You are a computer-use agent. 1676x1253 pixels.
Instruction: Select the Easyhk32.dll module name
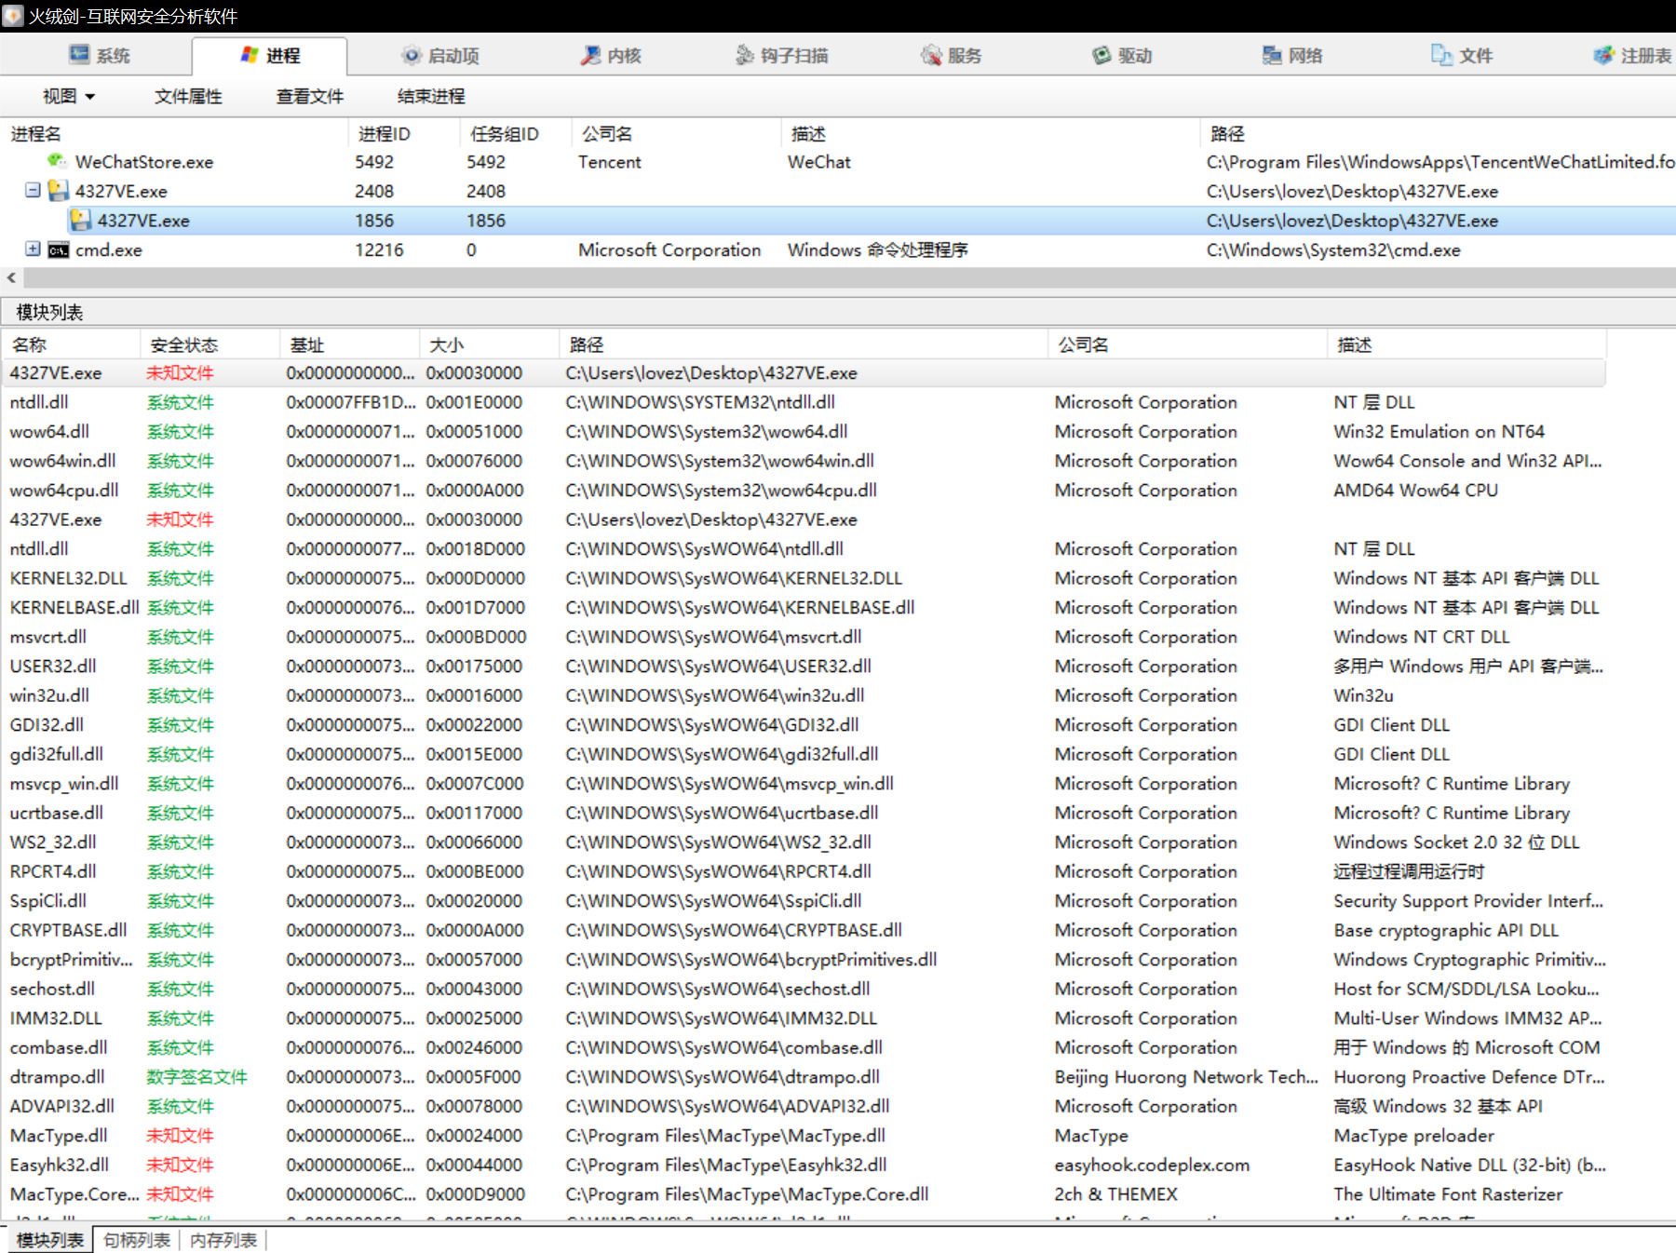click(x=60, y=1165)
